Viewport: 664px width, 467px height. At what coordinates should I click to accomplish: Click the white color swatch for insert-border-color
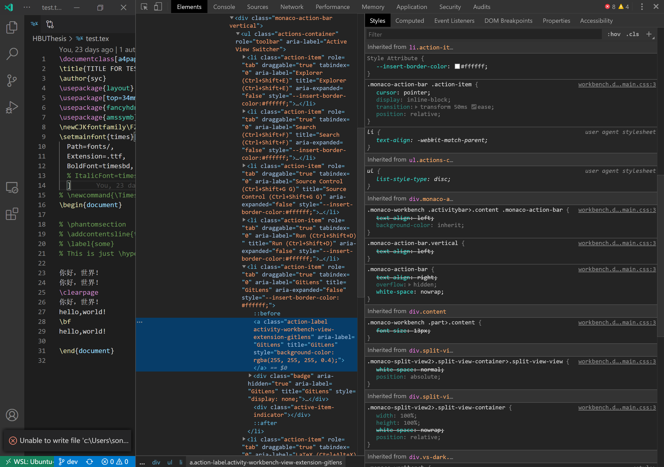pos(457,66)
